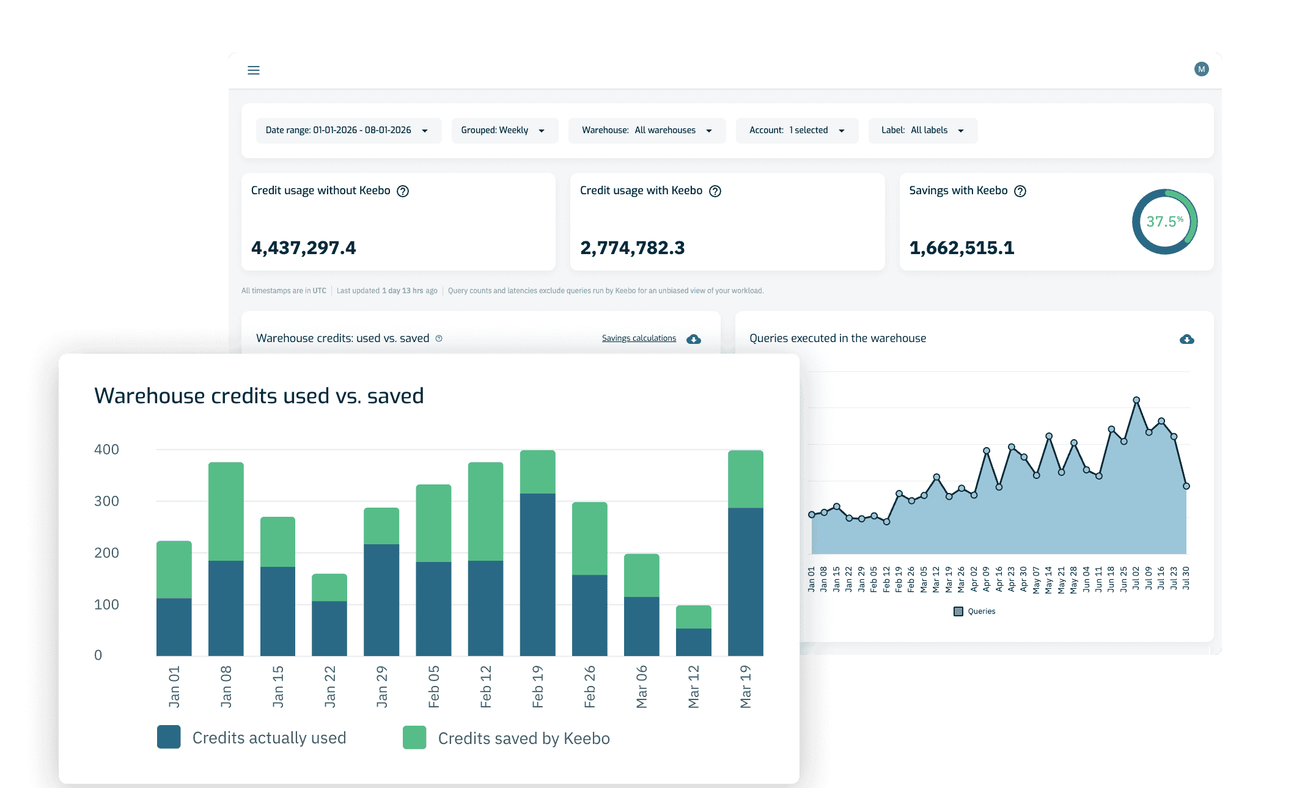This screenshot has width=1305, height=788.
Task: Click the 37.5% savings donut gauge
Action: 1164,222
